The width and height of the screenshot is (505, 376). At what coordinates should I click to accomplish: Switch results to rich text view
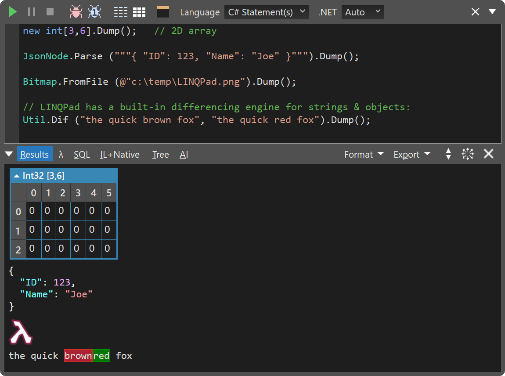[x=120, y=12]
